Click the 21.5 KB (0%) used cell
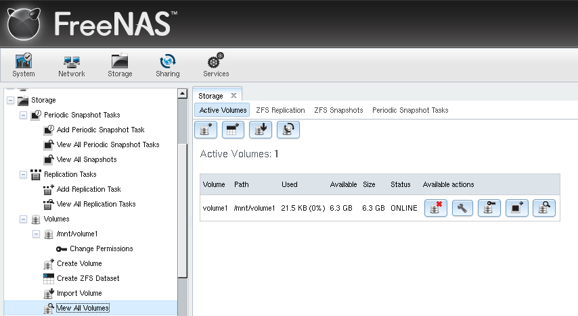Image resolution: width=578 pixels, height=316 pixels. 303,208
